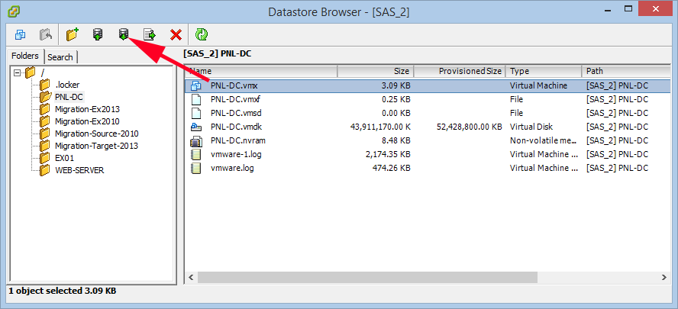Click the Migration-Ex2013 folder icon
The image size is (678, 309).
[44, 109]
